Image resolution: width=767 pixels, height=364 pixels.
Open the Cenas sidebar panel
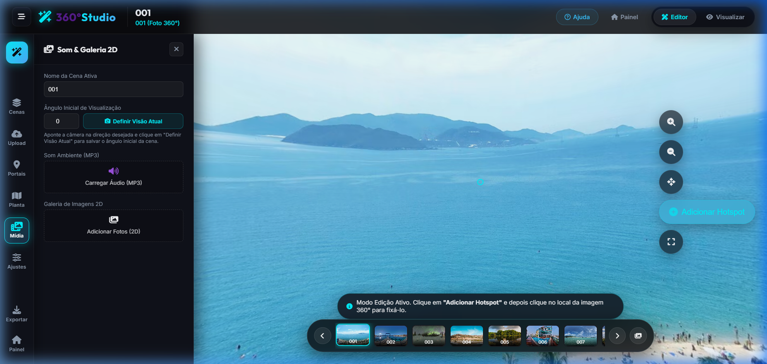pos(17,106)
